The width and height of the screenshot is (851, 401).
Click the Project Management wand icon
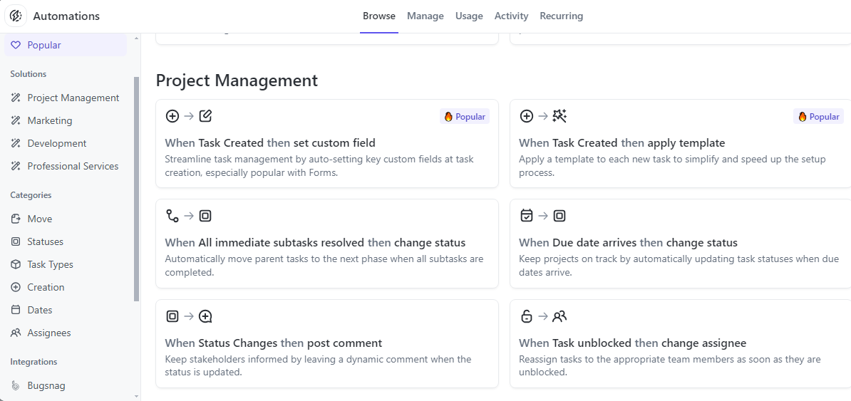16,98
